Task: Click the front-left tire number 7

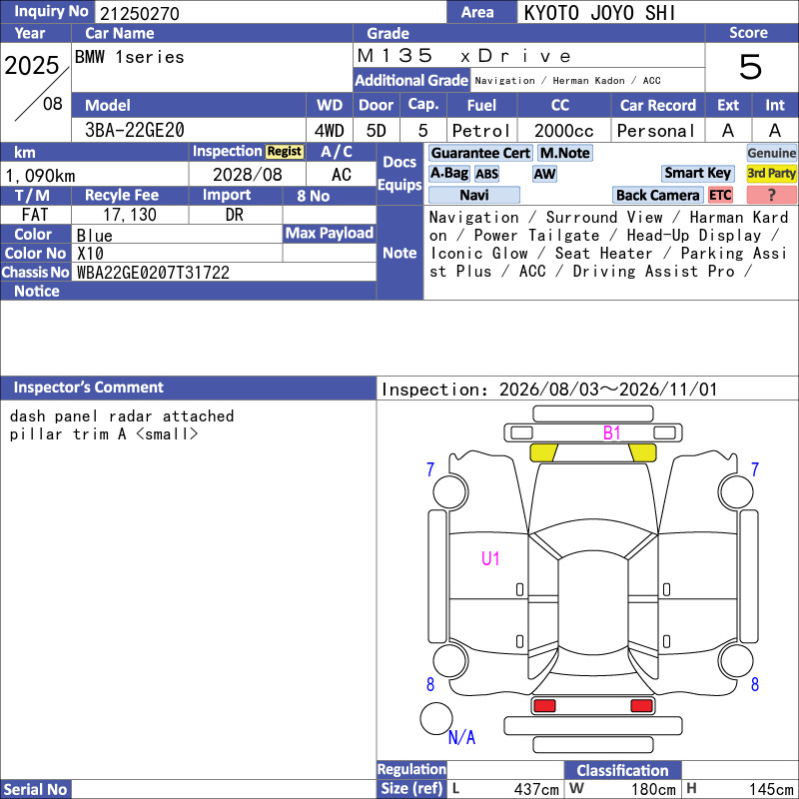Action: tap(430, 469)
